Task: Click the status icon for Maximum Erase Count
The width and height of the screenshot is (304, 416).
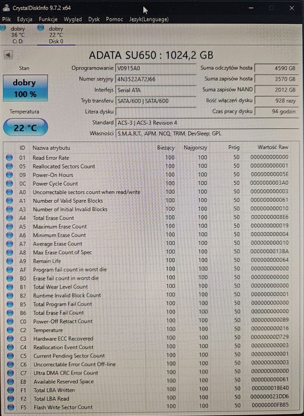Action: (x=10, y=227)
